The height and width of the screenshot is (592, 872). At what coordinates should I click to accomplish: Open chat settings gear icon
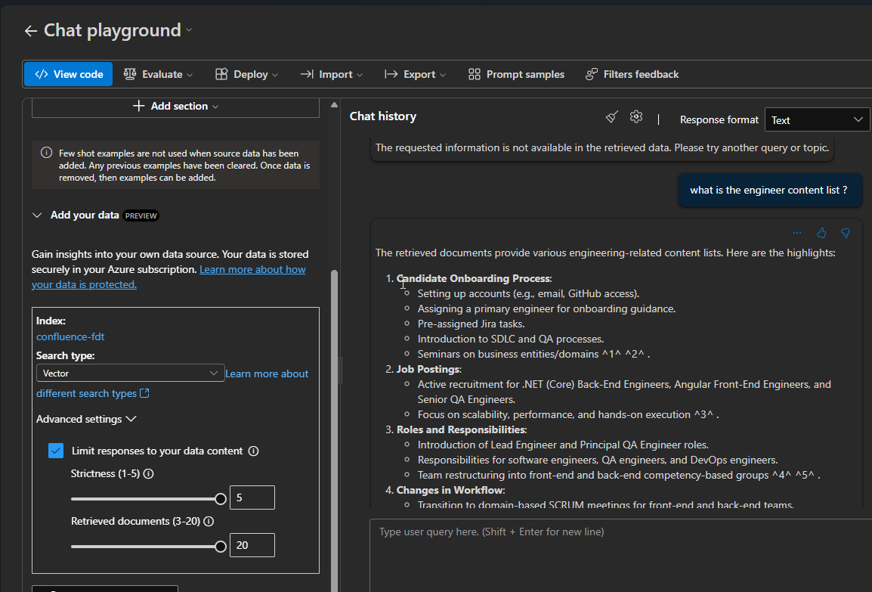[636, 116]
